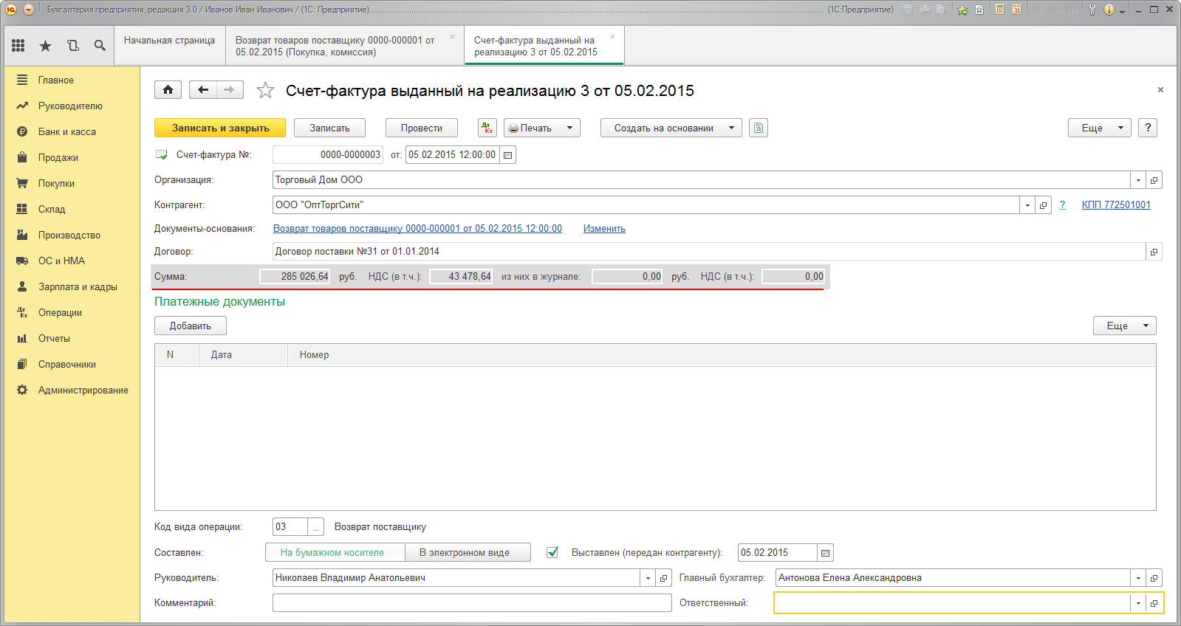Image resolution: width=1181 pixels, height=626 pixels.
Task: Choose operation code via ellipsis button
Action: 316,527
